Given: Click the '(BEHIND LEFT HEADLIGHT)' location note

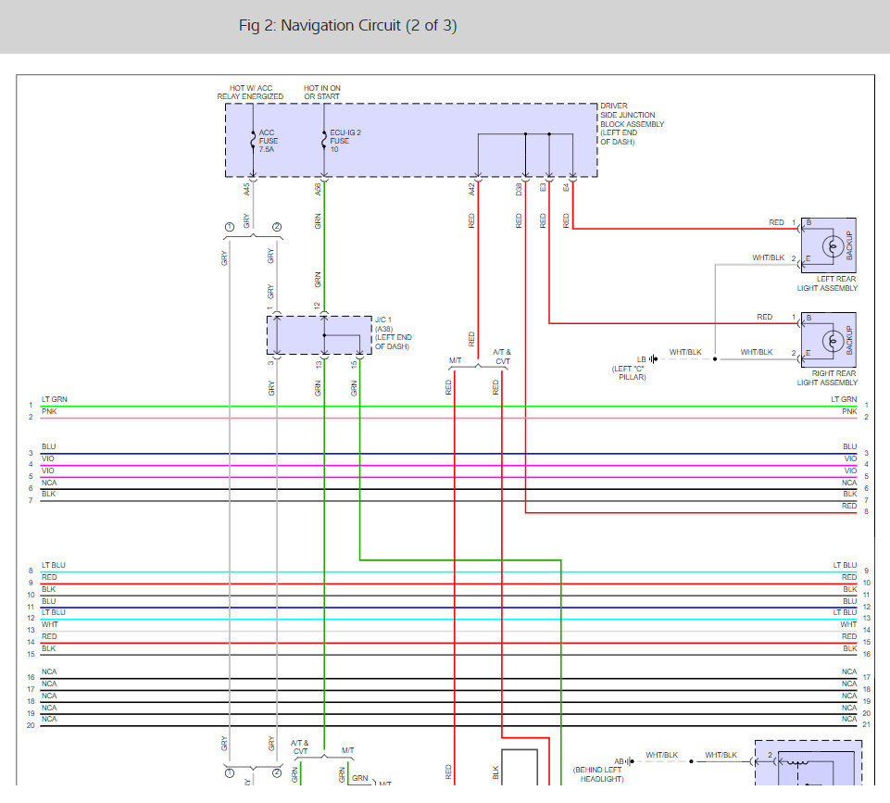Looking at the screenshot, I should tap(597, 774).
